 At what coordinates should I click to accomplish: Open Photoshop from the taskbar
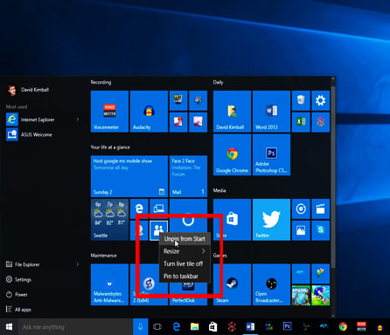(287, 327)
